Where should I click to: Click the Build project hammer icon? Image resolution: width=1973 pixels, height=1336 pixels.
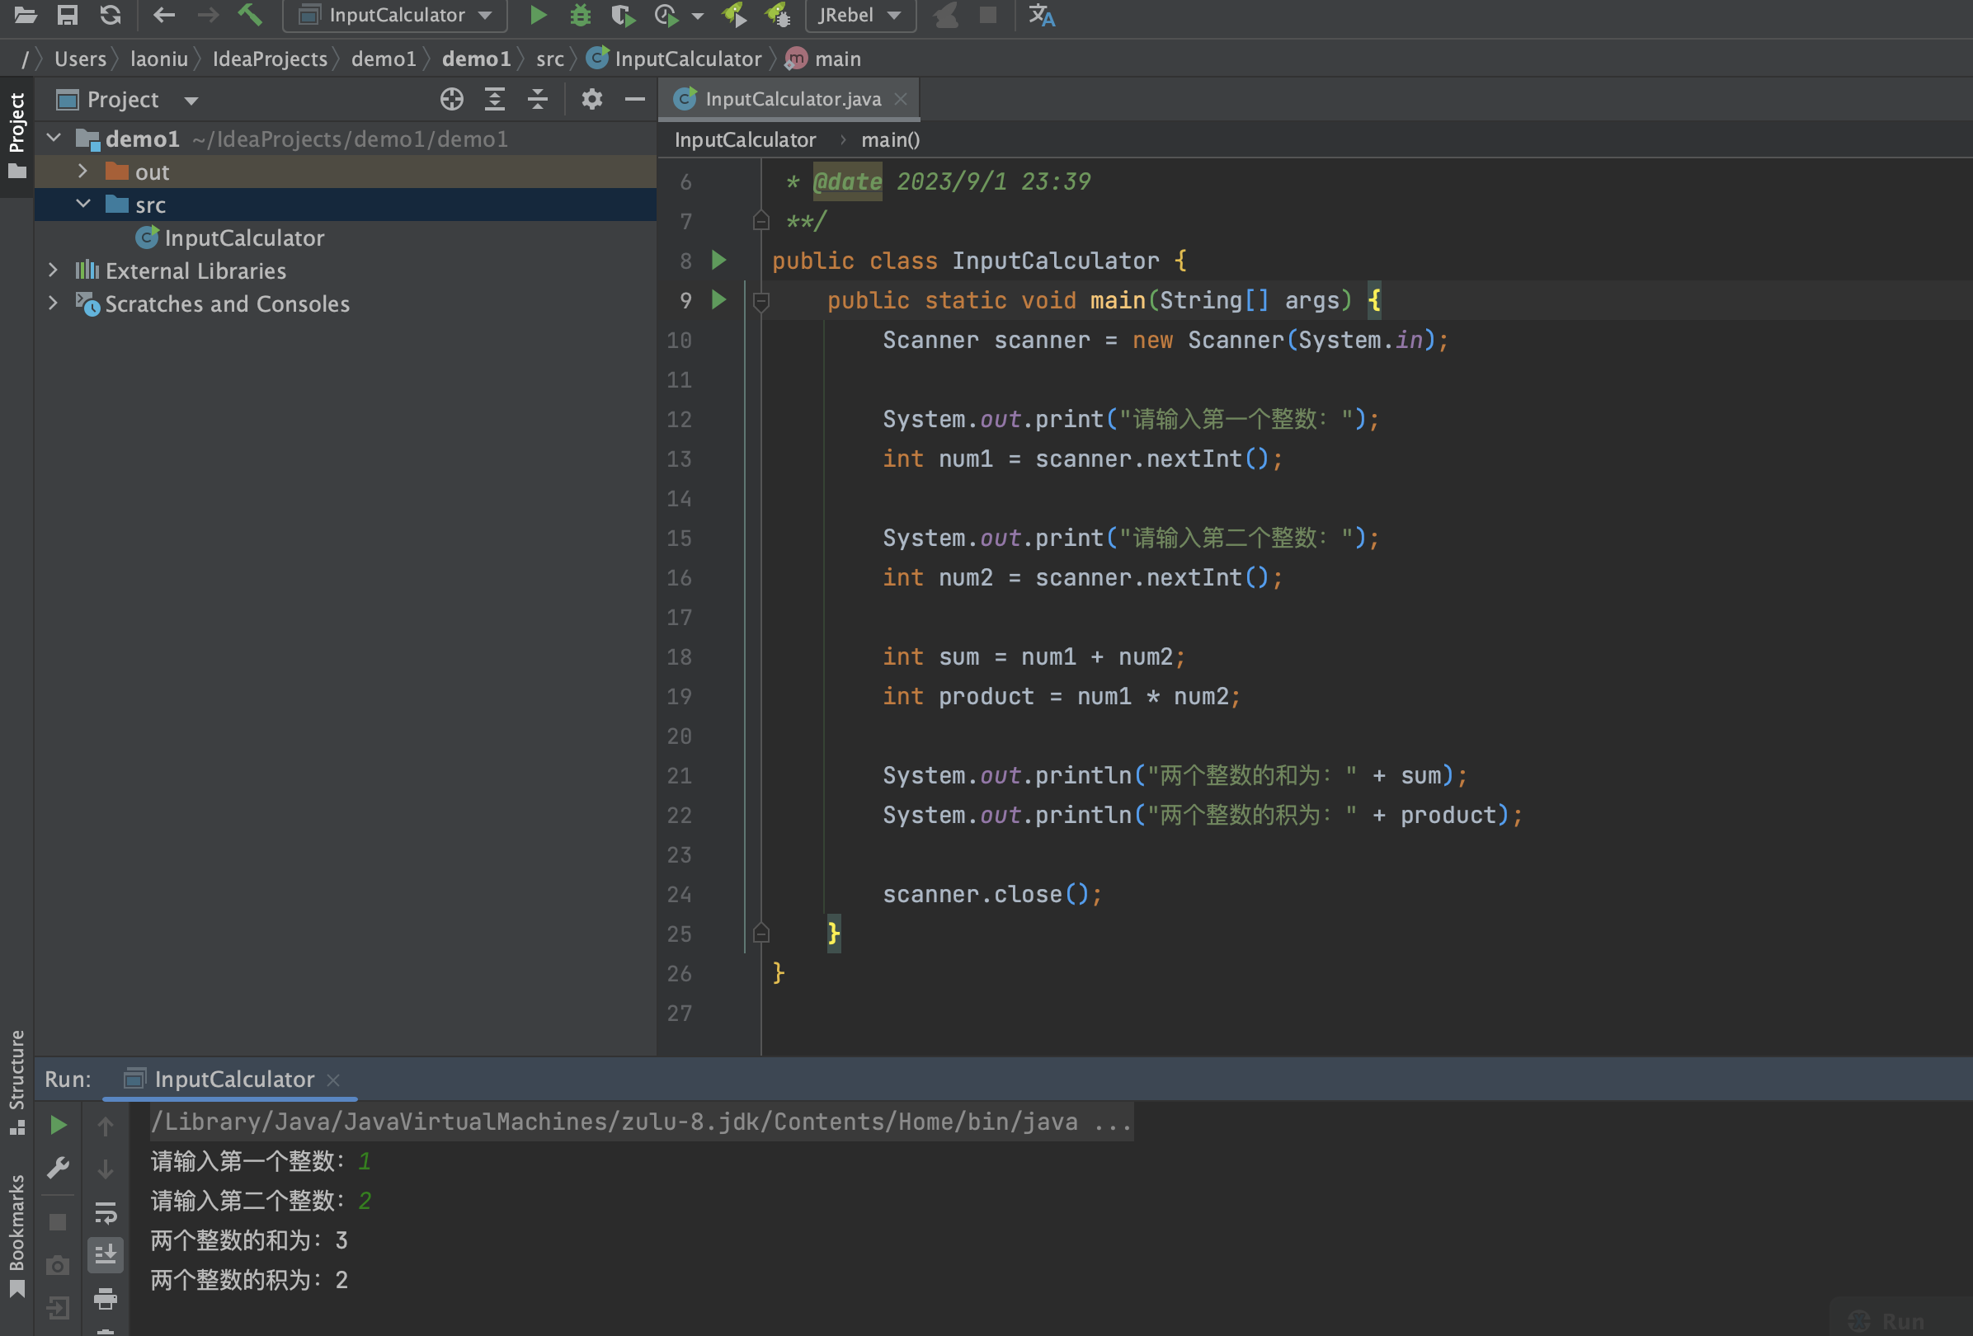point(250,14)
